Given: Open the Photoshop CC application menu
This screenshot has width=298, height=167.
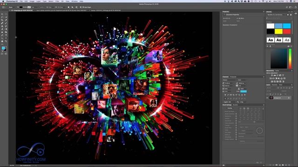Looking at the screenshot, I should click(x=12, y=1).
